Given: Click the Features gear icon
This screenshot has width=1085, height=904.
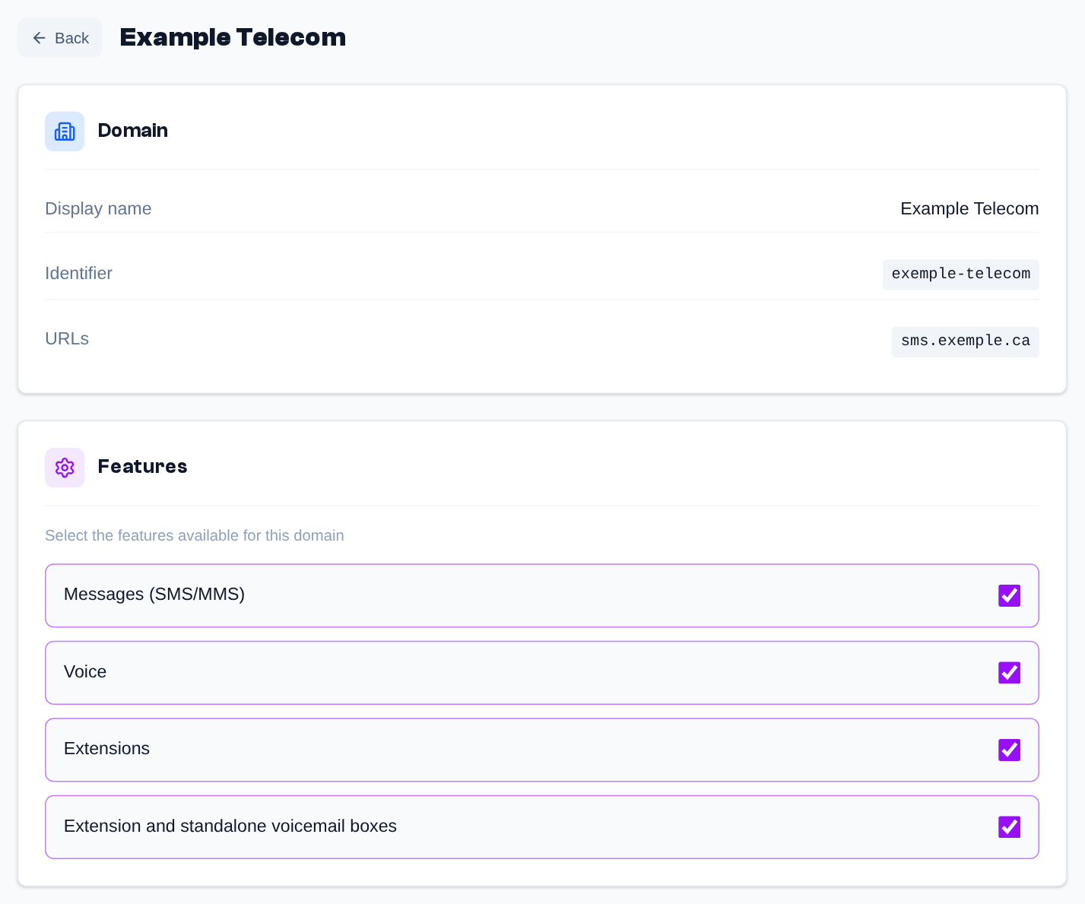Looking at the screenshot, I should click(x=65, y=468).
